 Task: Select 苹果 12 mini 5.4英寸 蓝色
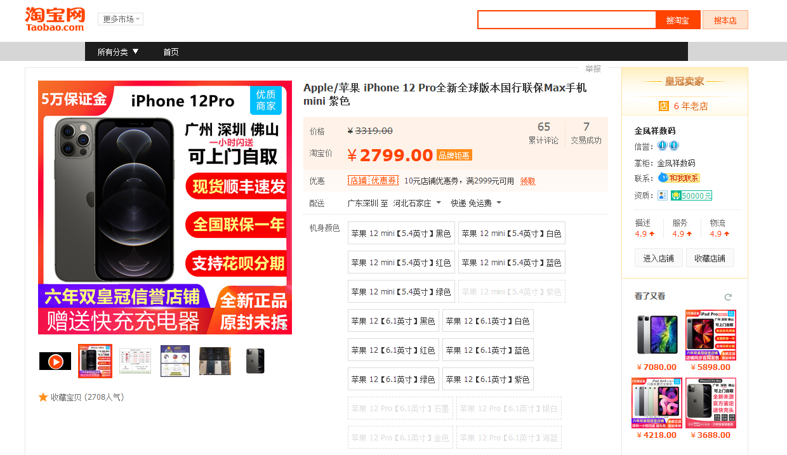tap(512, 263)
